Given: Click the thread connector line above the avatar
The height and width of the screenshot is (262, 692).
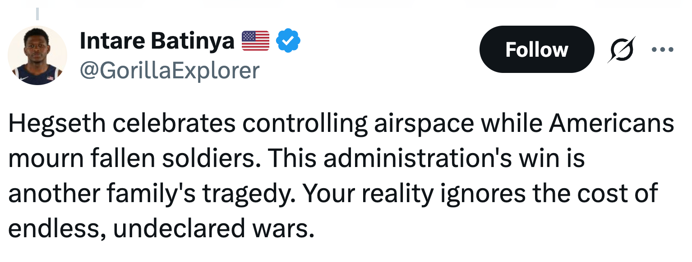Looking at the screenshot, I should pos(37,14).
